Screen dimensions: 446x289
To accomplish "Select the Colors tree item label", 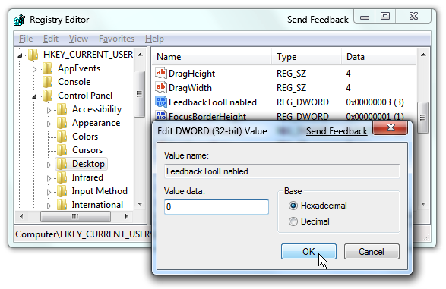I will [x=85, y=137].
